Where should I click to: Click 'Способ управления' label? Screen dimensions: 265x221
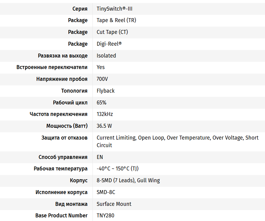[x=63, y=157]
